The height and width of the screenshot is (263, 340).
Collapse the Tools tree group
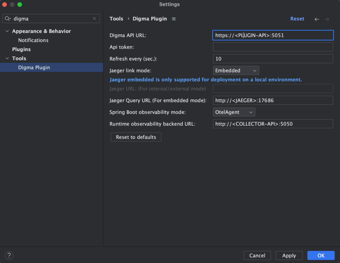coord(7,58)
